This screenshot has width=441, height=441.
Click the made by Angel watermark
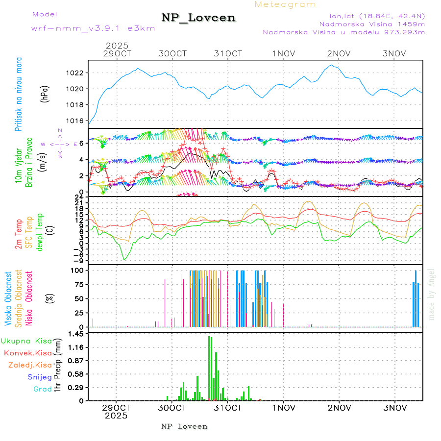click(x=432, y=294)
